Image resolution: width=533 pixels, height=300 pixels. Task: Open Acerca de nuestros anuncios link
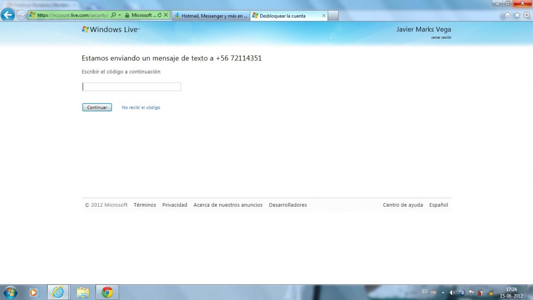click(x=228, y=205)
